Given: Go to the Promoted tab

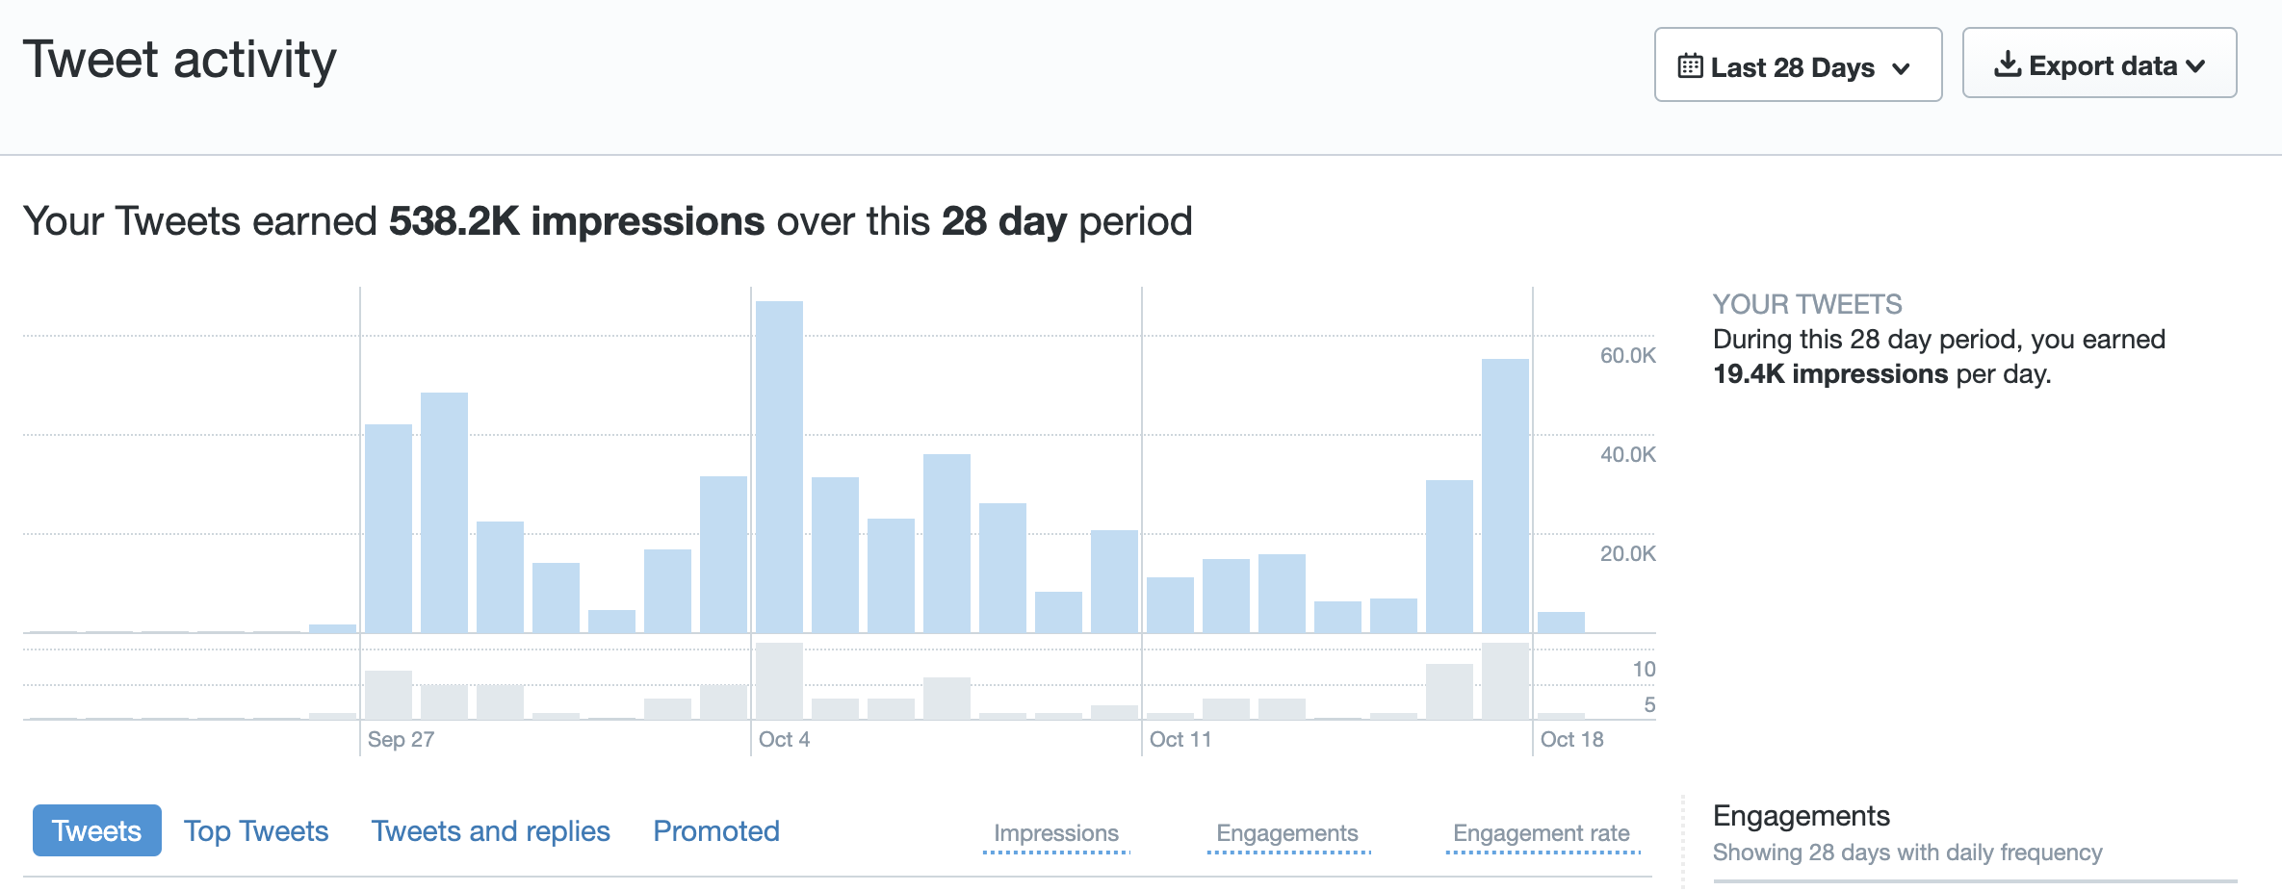Looking at the screenshot, I should click(716, 830).
